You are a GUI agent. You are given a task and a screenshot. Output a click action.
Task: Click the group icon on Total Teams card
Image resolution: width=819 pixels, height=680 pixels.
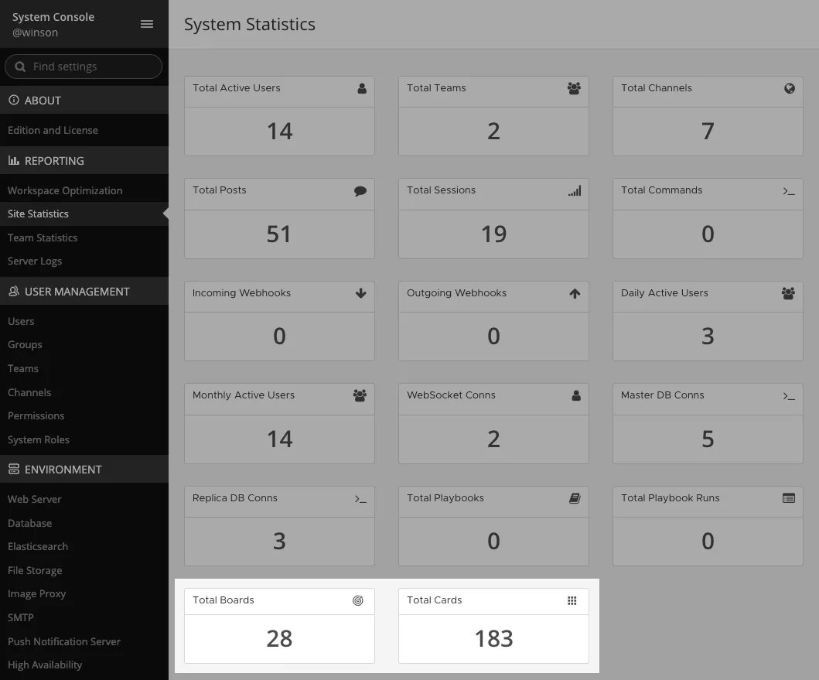(x=574, y=88)
